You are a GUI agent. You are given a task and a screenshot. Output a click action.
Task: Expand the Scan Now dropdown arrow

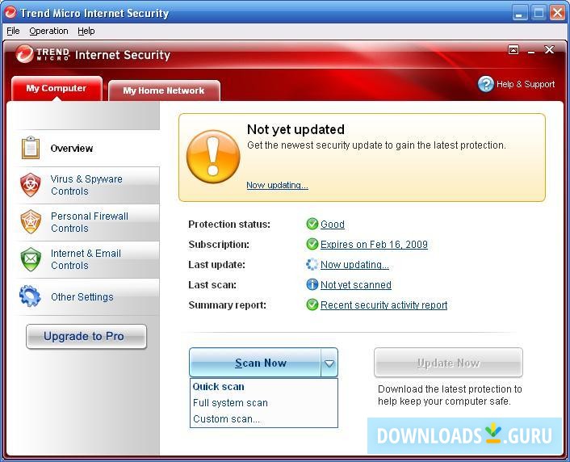(x=329, y=363)
